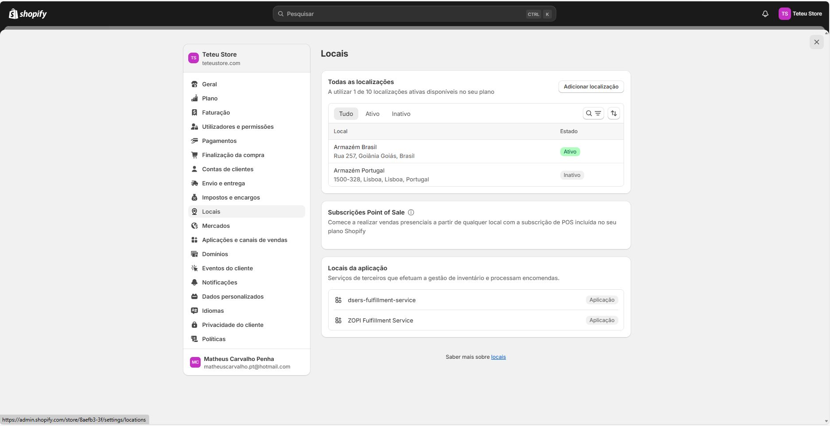Image resolution: width=830 pixels, height=426 pixels.
Task: Switch to the Inativo tab
Action: 401,114
